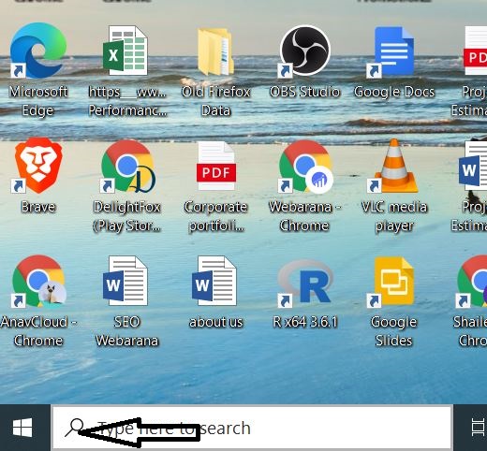Screen dimensions: 487x451
Task: Open the Microsoft Edge shortcut
Action: [x=38, y=50]
